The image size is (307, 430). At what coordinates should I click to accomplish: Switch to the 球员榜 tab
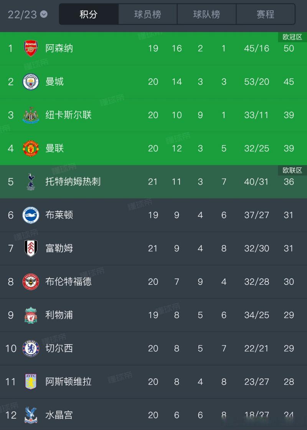pyautogui.click(x=148, y=14)
